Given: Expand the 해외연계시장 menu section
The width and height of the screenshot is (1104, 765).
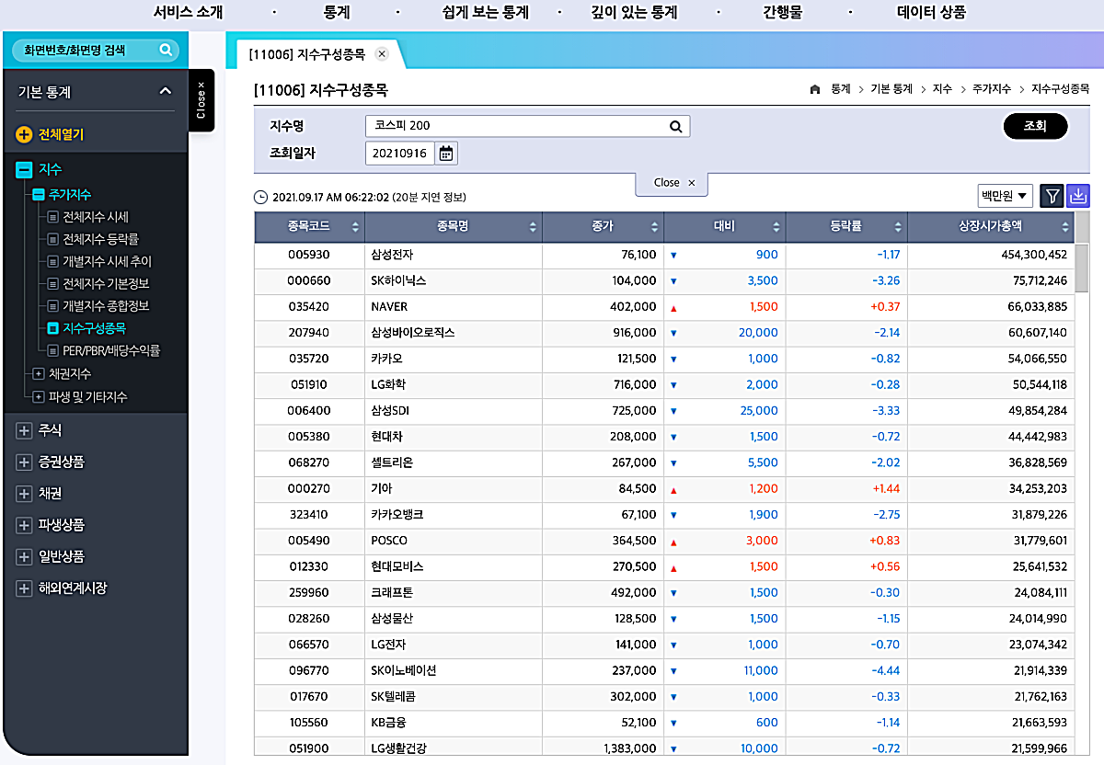Looking at the screenshot, I should pos(24,588).
